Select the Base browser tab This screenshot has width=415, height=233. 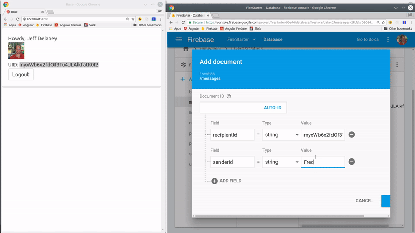pos(23,11)
